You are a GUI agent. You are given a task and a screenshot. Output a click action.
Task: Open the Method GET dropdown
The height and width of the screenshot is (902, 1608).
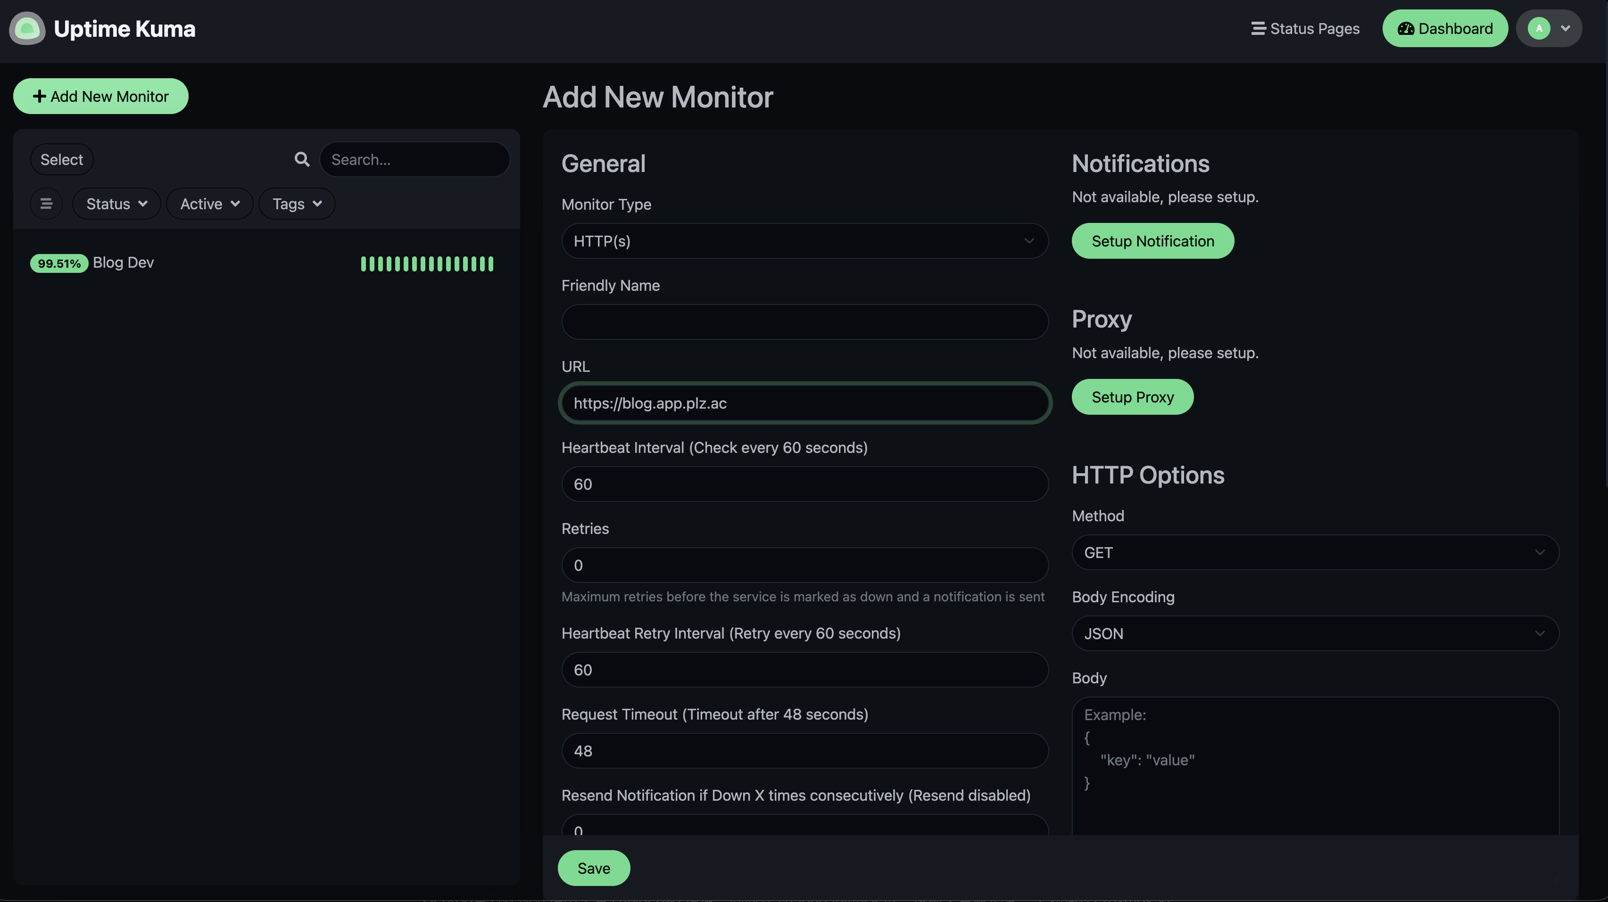(x=1315, y=553)
